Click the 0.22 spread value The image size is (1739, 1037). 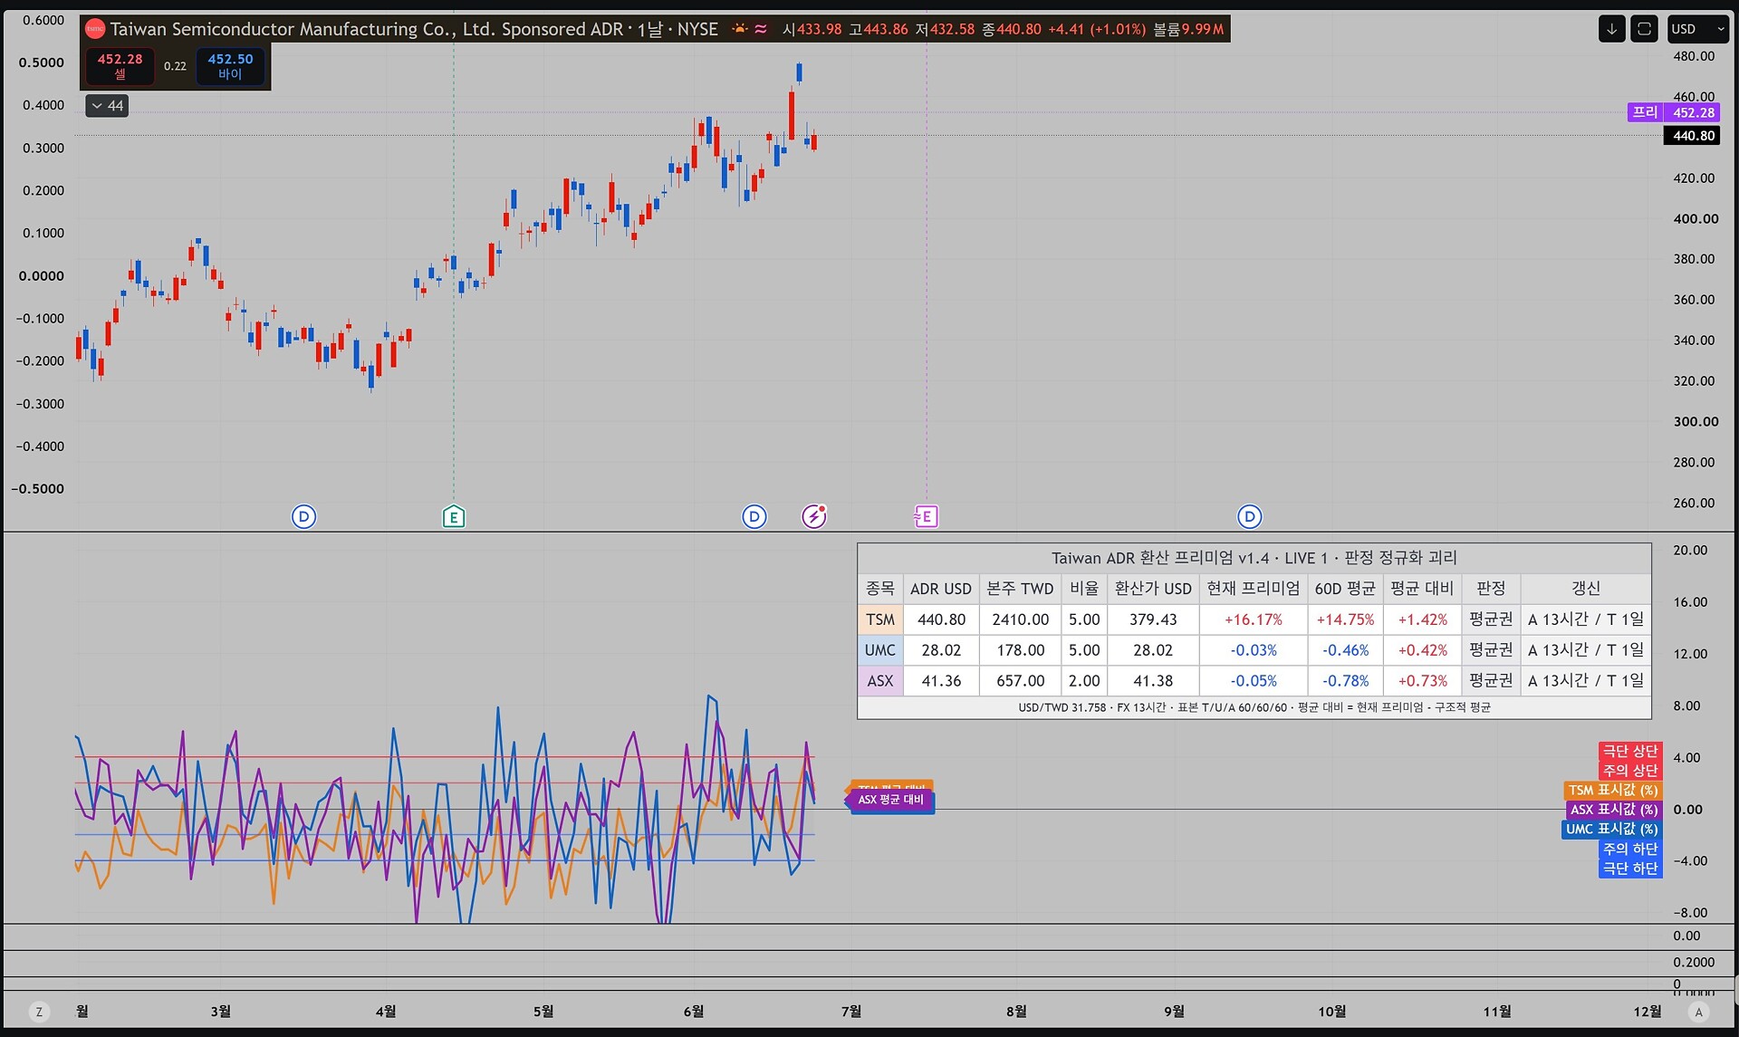coord(176,66)
